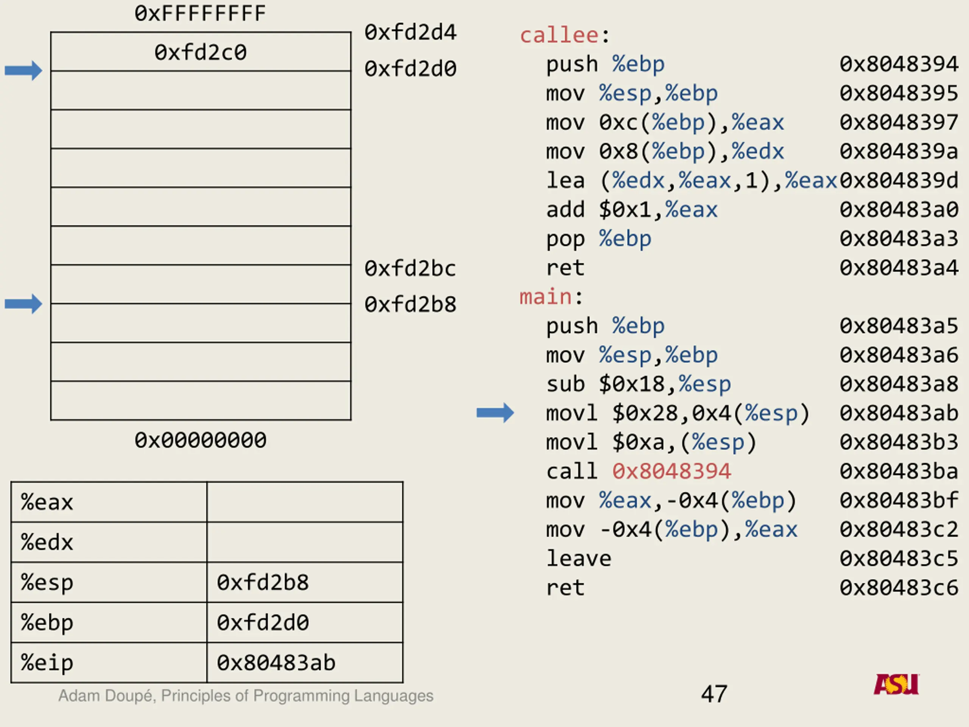The width and height of the screenshot is (969, 727).
Task: Select the address 0x80483c6
Action: tap(899, 588)
